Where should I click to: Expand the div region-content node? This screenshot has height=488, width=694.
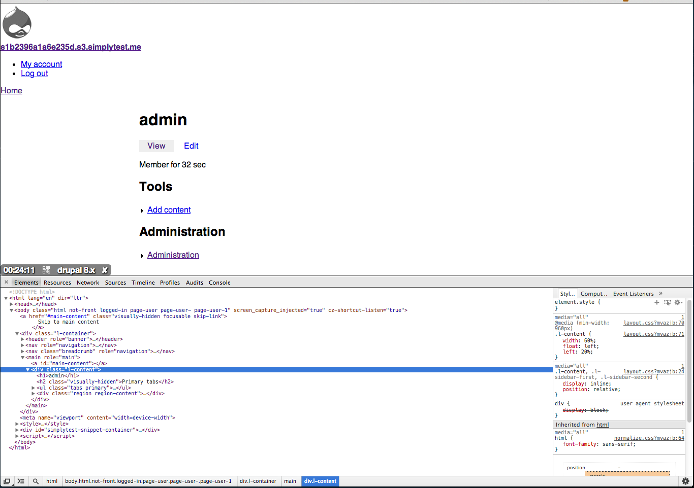34,394
